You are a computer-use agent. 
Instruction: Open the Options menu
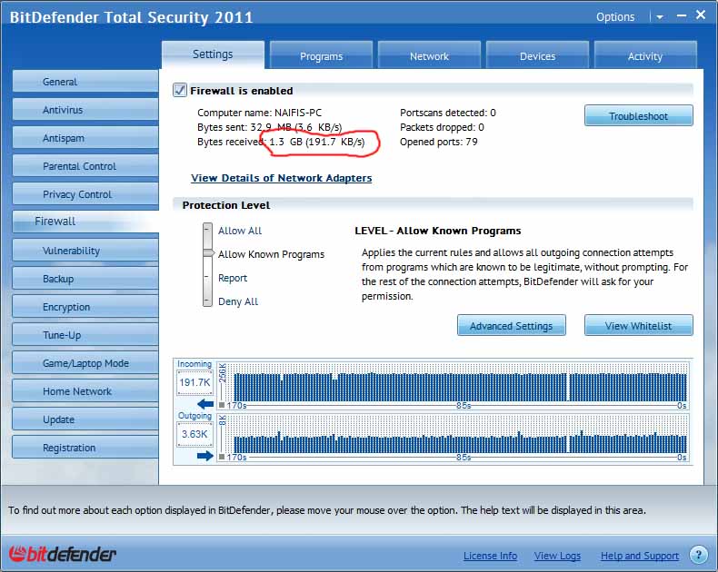[x=615, y=17]
